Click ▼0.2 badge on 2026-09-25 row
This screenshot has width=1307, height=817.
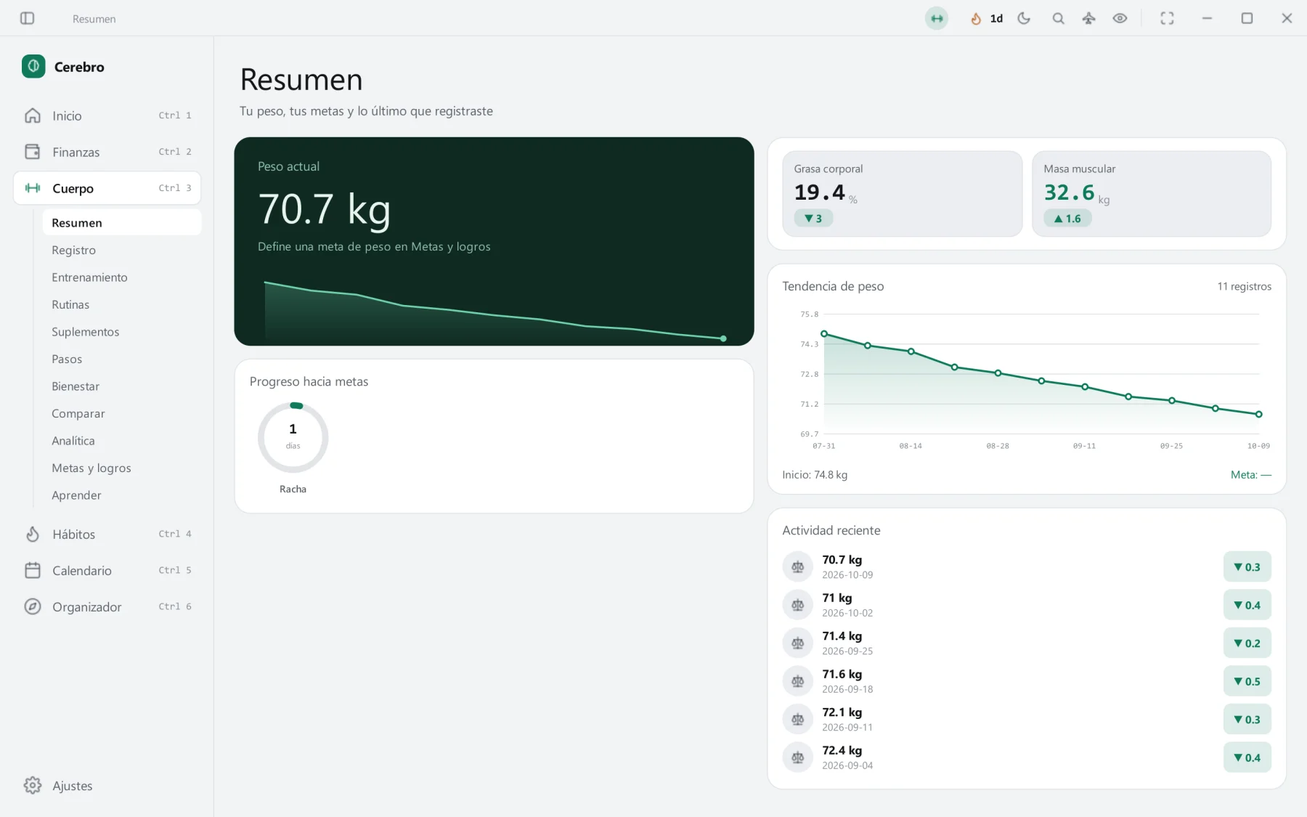(x=1247, y=643)
